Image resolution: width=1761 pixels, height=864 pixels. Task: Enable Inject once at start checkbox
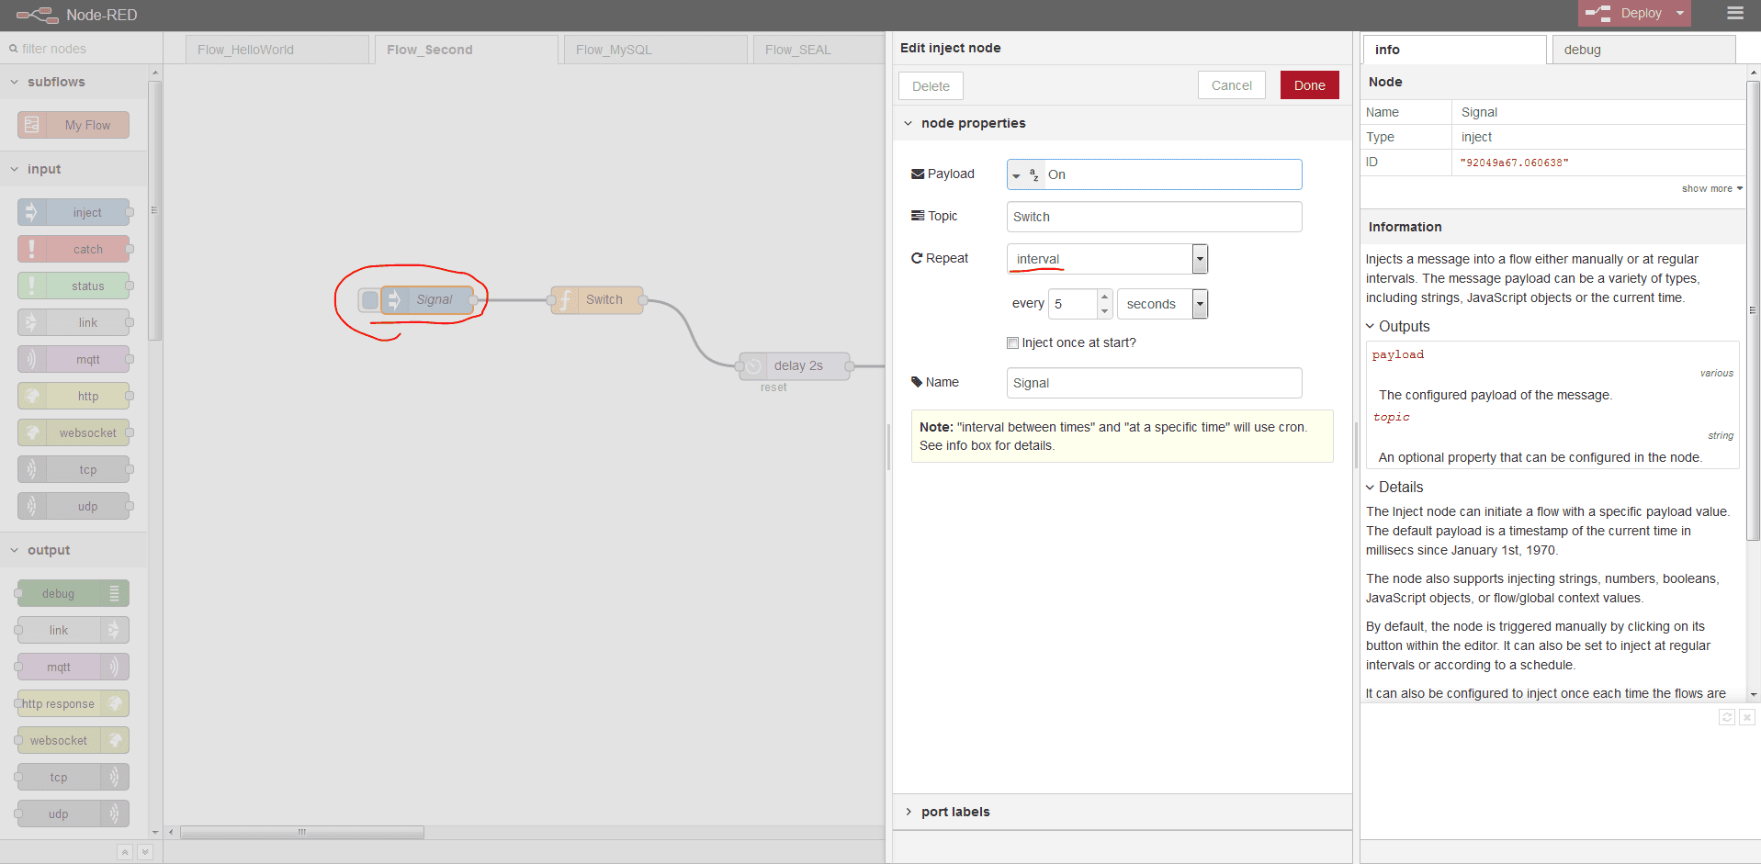point(1012,342)
